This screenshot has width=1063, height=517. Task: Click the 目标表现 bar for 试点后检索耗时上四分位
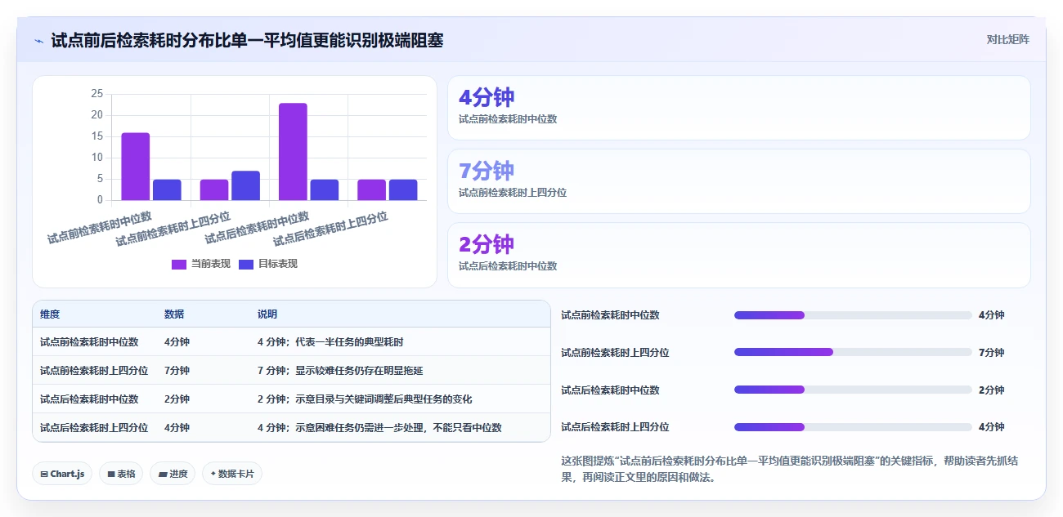[402, 189]
